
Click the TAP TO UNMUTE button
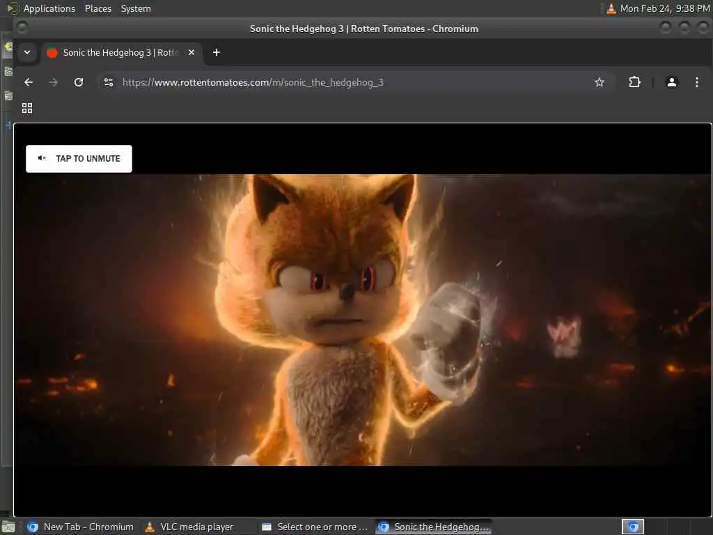point(79,158)
